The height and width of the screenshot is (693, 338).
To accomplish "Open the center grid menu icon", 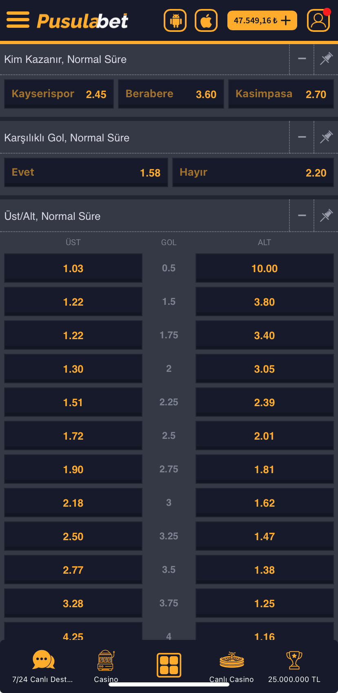I will pyautogui.click(x=169, y=665).
